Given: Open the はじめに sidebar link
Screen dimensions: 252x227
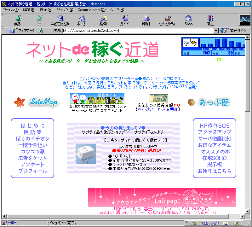Looking at the screenshot, I should click(33, 126).
